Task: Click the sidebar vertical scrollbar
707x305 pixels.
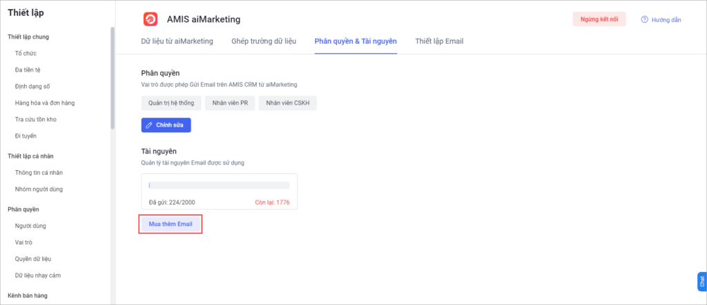Action: [x=113, y=78]
